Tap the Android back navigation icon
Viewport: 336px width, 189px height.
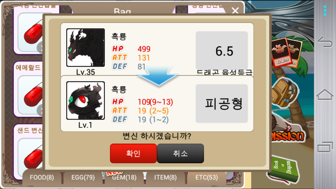click(325, 42)
